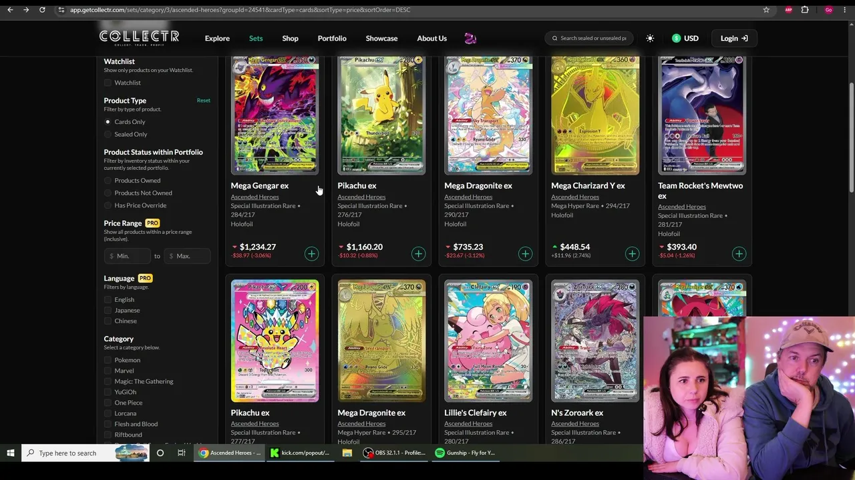This screenshot has height=480, width=855.
Task: Click the browser address bar URL
Action: (240, 10)
